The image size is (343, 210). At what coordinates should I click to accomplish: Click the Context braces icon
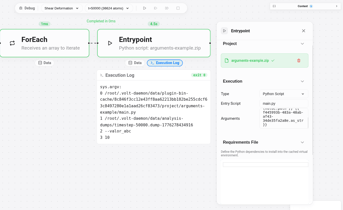click(274, 6)
